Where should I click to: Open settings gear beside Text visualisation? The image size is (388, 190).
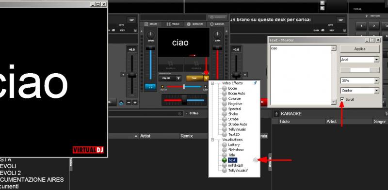pyautogui.click(x=255, y=160)
